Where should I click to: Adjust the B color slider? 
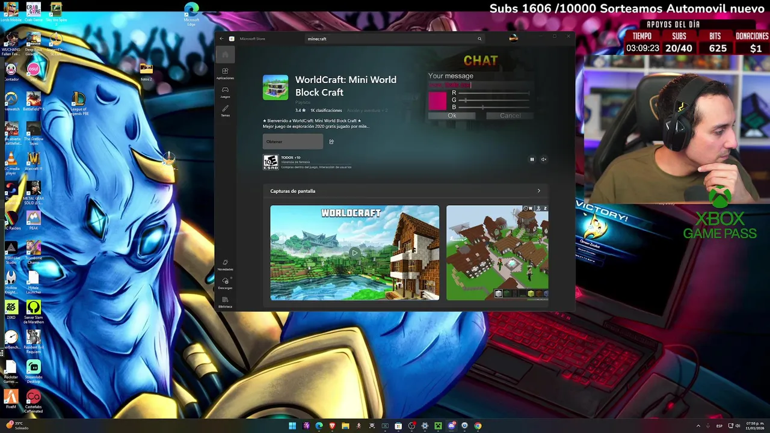493,107
